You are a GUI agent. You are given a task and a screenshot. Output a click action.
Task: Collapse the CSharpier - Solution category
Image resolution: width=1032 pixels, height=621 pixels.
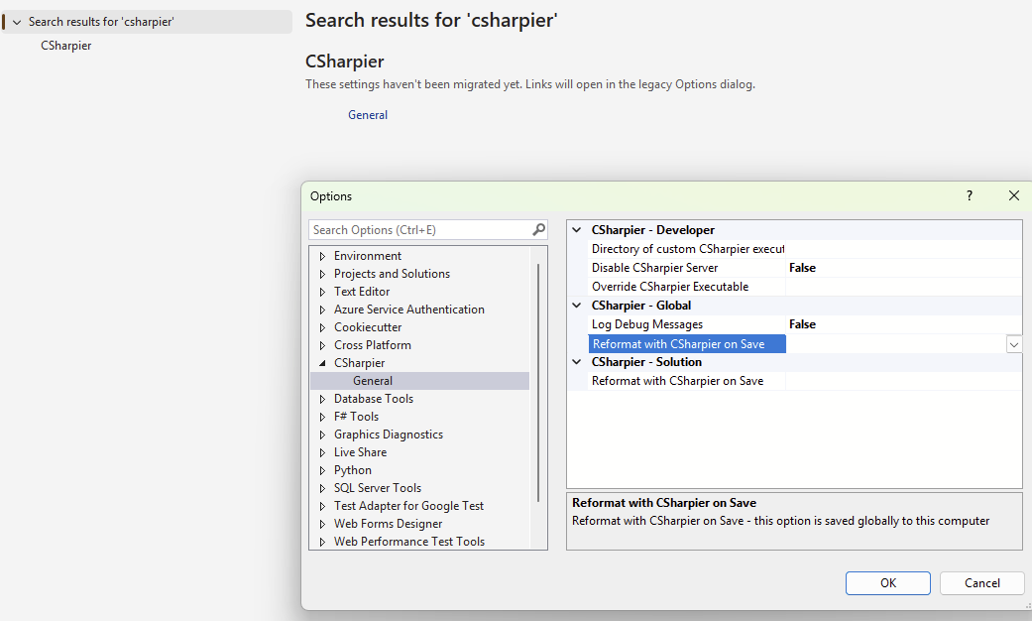(x=577, y=362)
